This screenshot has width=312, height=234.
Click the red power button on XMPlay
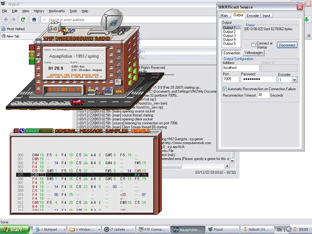click(32, 48)
